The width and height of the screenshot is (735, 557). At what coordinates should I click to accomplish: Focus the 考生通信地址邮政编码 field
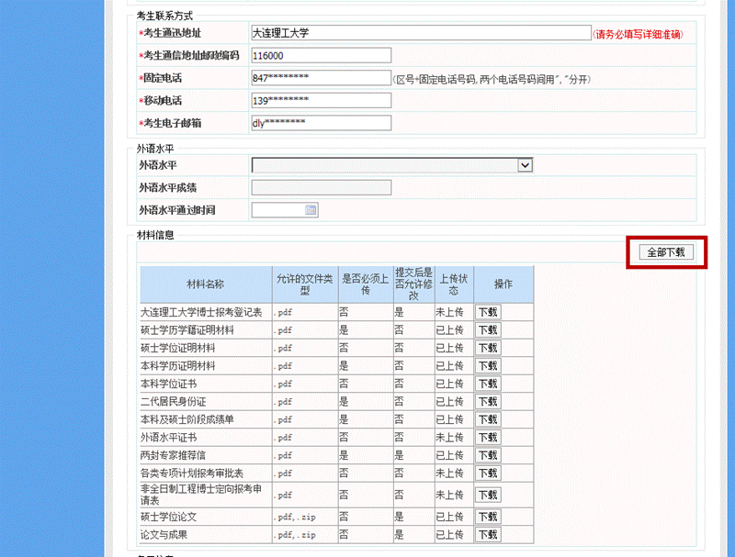coord(321,55)
